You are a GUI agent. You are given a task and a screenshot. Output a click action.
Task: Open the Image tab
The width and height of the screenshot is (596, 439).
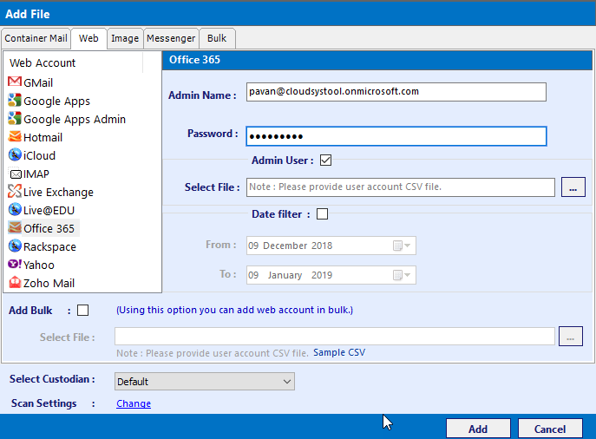pos(125,38)
